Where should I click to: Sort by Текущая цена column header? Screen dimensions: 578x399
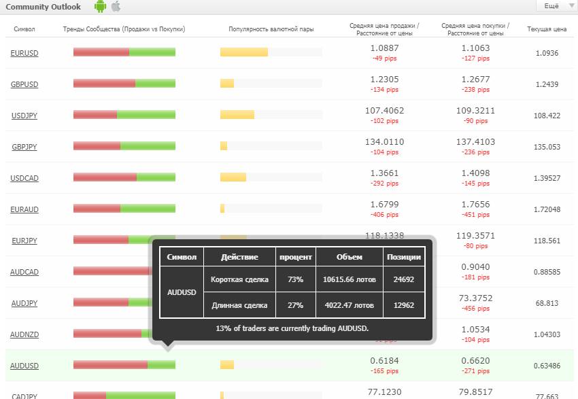[546, 30]
